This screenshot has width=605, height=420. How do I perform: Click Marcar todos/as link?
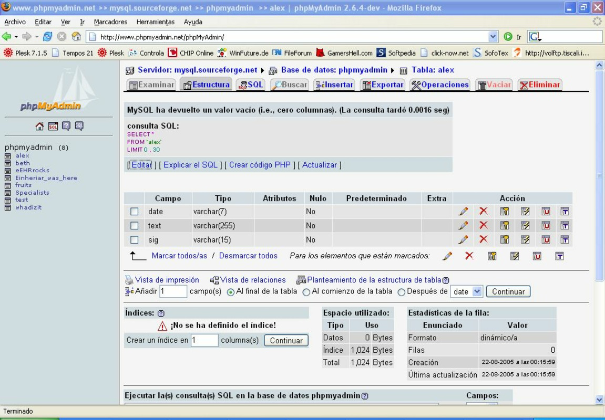[179, 256]
